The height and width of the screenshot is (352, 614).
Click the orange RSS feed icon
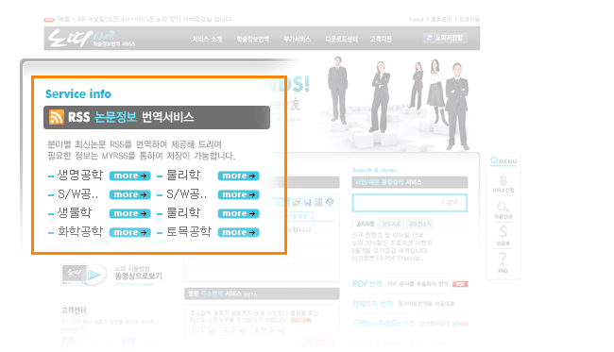click(57, 117)
